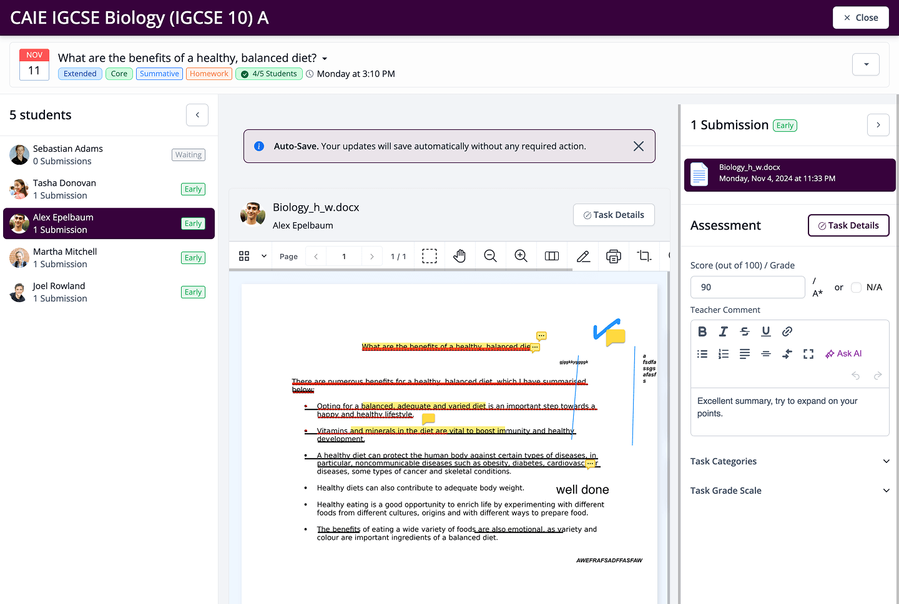This screenshot has height=604, width=899.
Task: Select the pan hand tool
Action: (x=459, y=256)
